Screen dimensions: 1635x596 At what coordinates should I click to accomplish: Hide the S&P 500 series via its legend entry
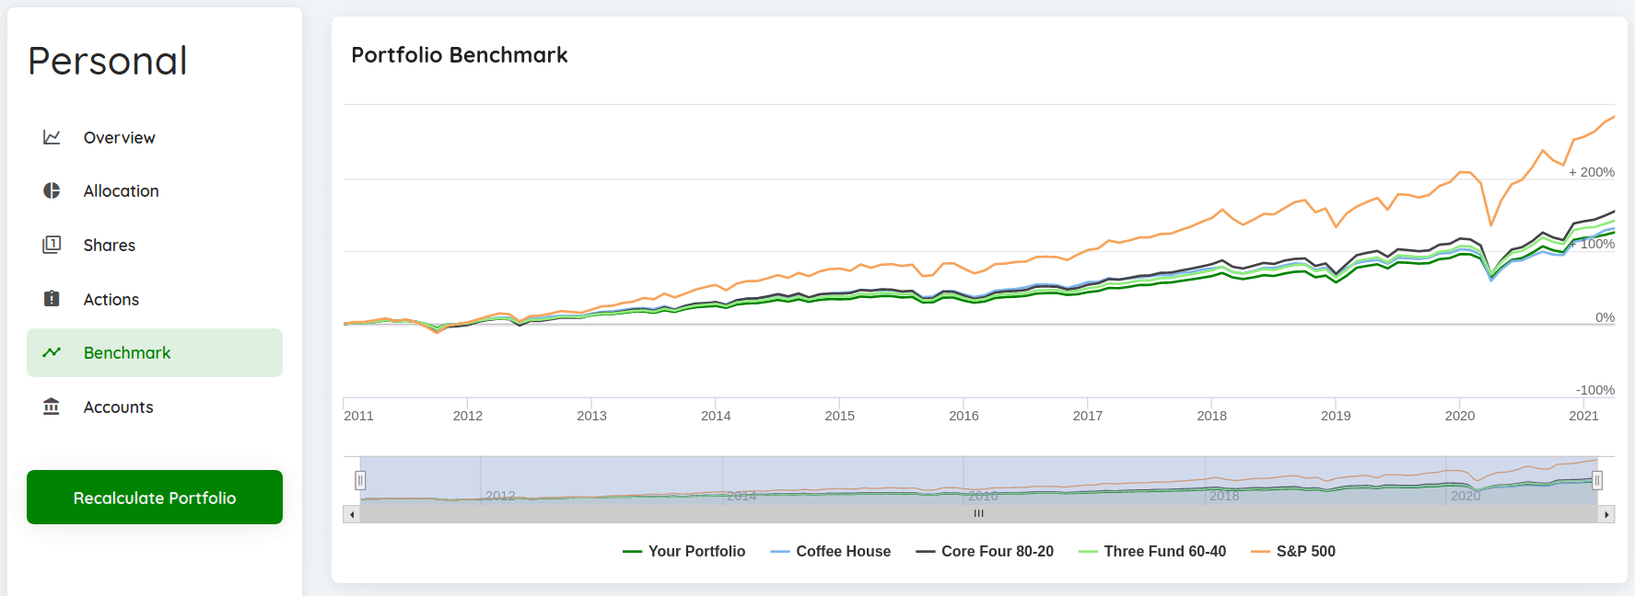point(1305,551)
